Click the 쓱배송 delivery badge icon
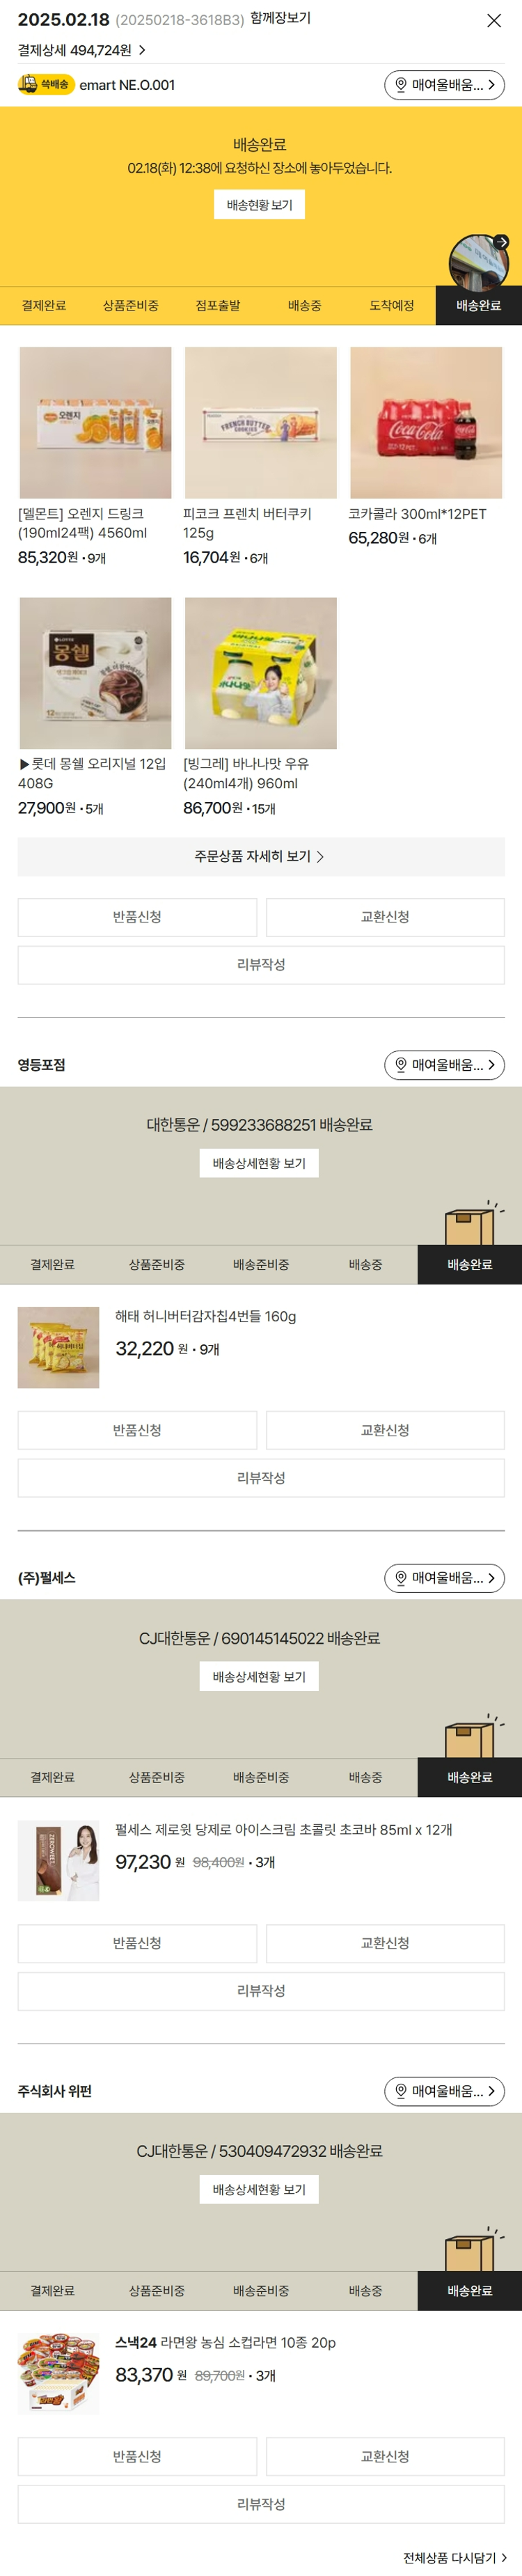The image size is (522, 2576). tap(46, 85)
